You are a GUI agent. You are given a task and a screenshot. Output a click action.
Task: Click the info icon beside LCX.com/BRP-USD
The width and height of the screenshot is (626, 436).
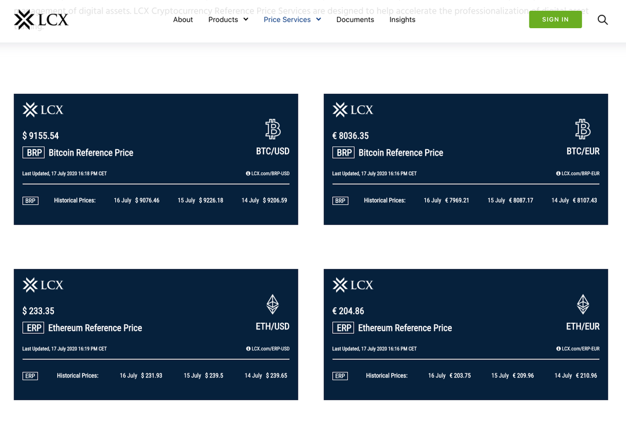tap(249, 173)
